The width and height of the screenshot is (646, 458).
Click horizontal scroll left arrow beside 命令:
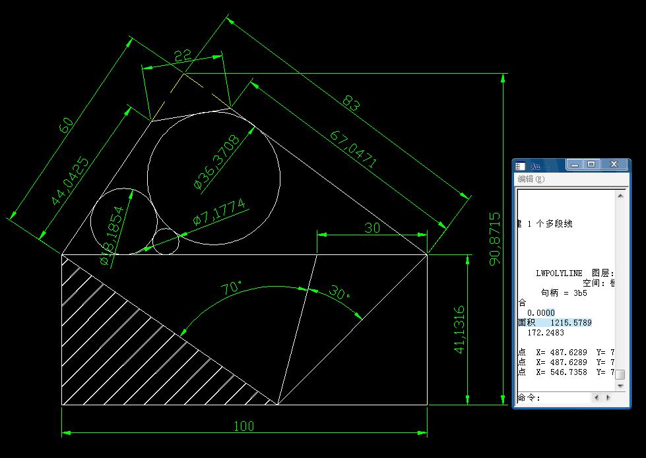coord(596,397)
